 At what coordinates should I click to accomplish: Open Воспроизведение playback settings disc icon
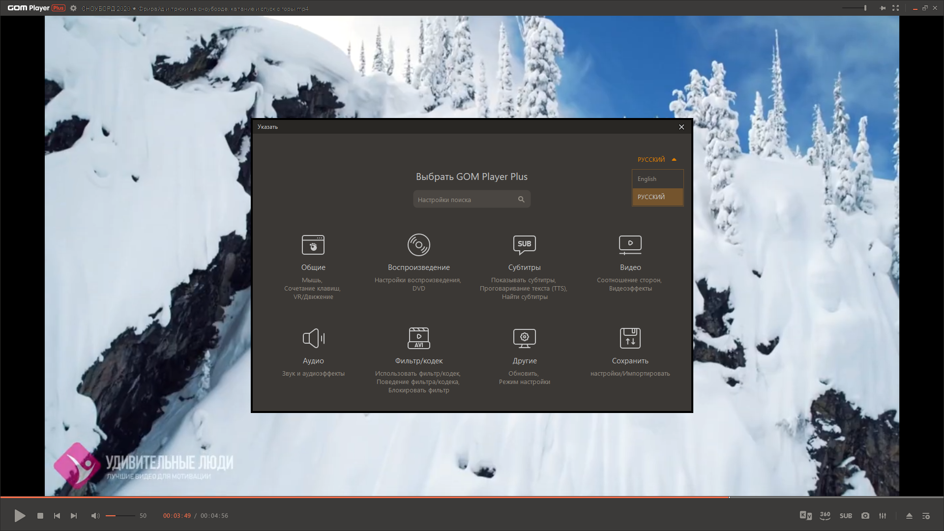click(x=419, y=245)
